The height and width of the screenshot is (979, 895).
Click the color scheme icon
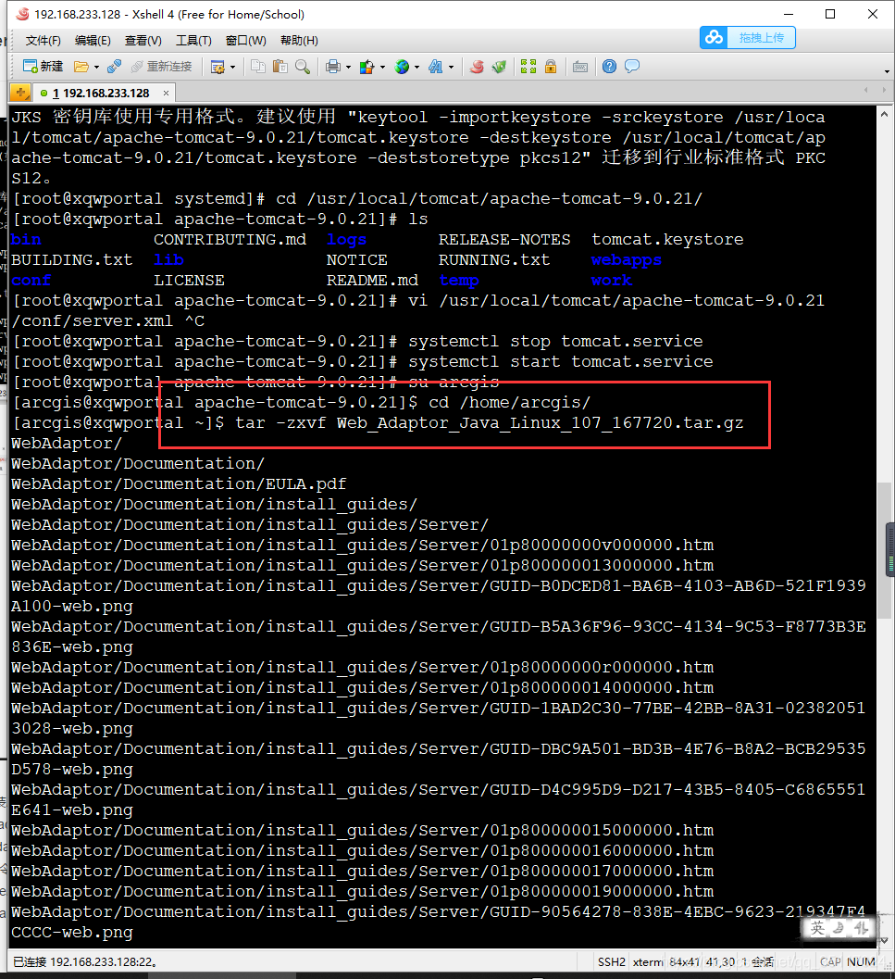pyautogui.click(x=367, y=66)
